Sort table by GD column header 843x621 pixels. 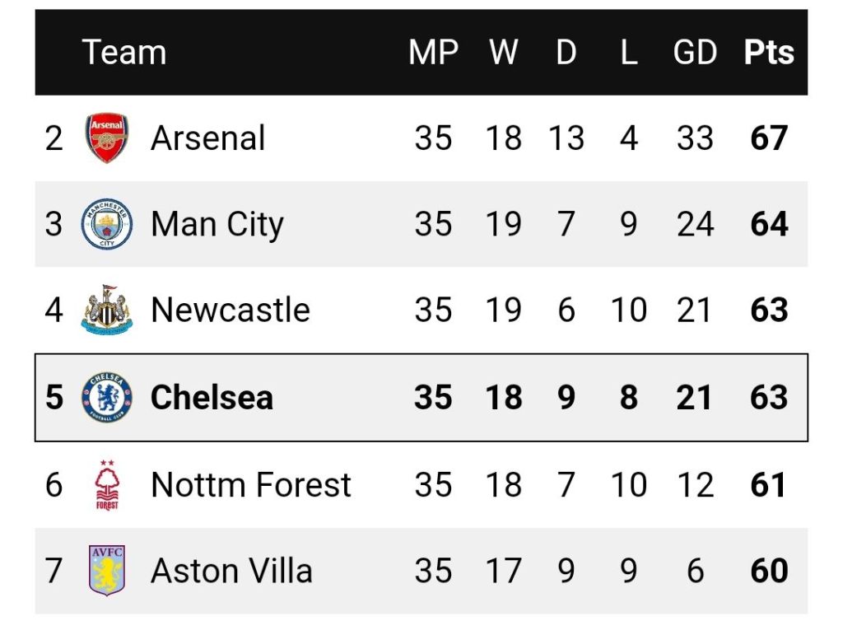695,52
